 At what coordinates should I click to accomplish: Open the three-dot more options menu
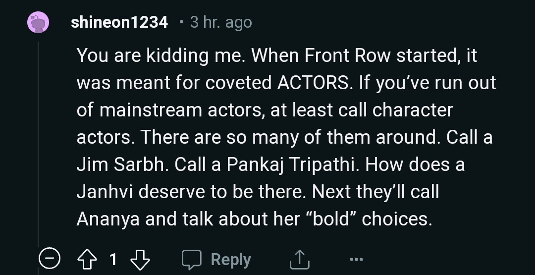point(355,259)
